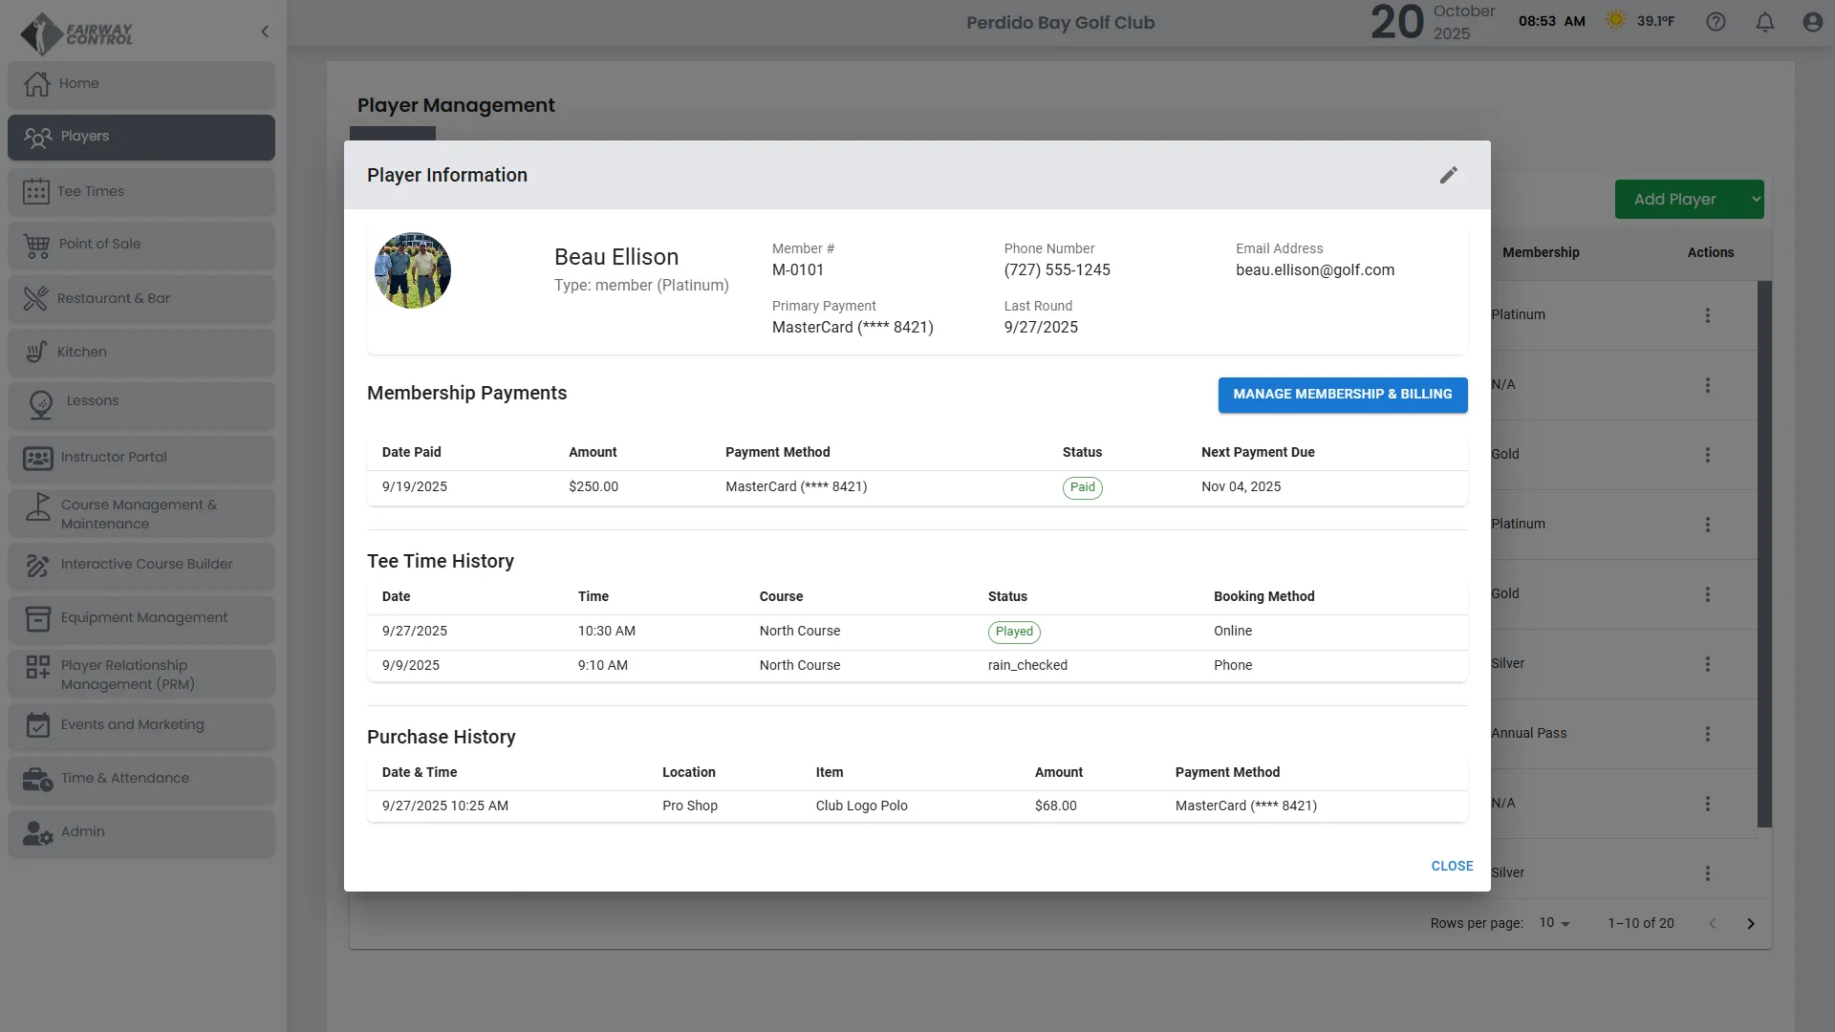Screen dimensions: 1835x1032
Task: Close the Player Information dialog
Action: click(x=1452, y=866)
